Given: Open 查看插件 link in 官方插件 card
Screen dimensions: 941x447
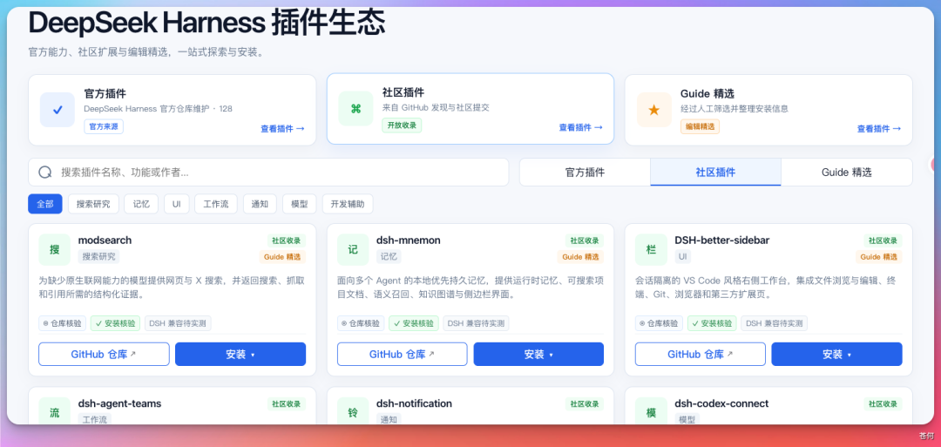Looking at the screenshot, I should 282,128.
